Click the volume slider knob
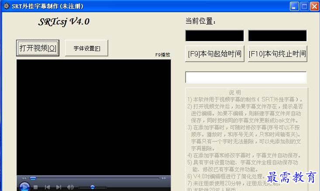 pyautogui.click(x=93, y=187)
